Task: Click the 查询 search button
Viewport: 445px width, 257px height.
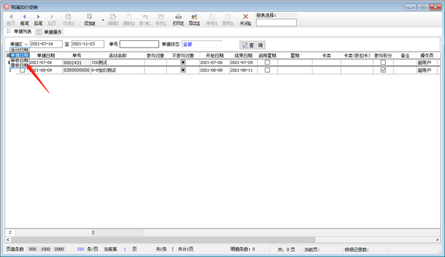Action: tap(252, 45)
